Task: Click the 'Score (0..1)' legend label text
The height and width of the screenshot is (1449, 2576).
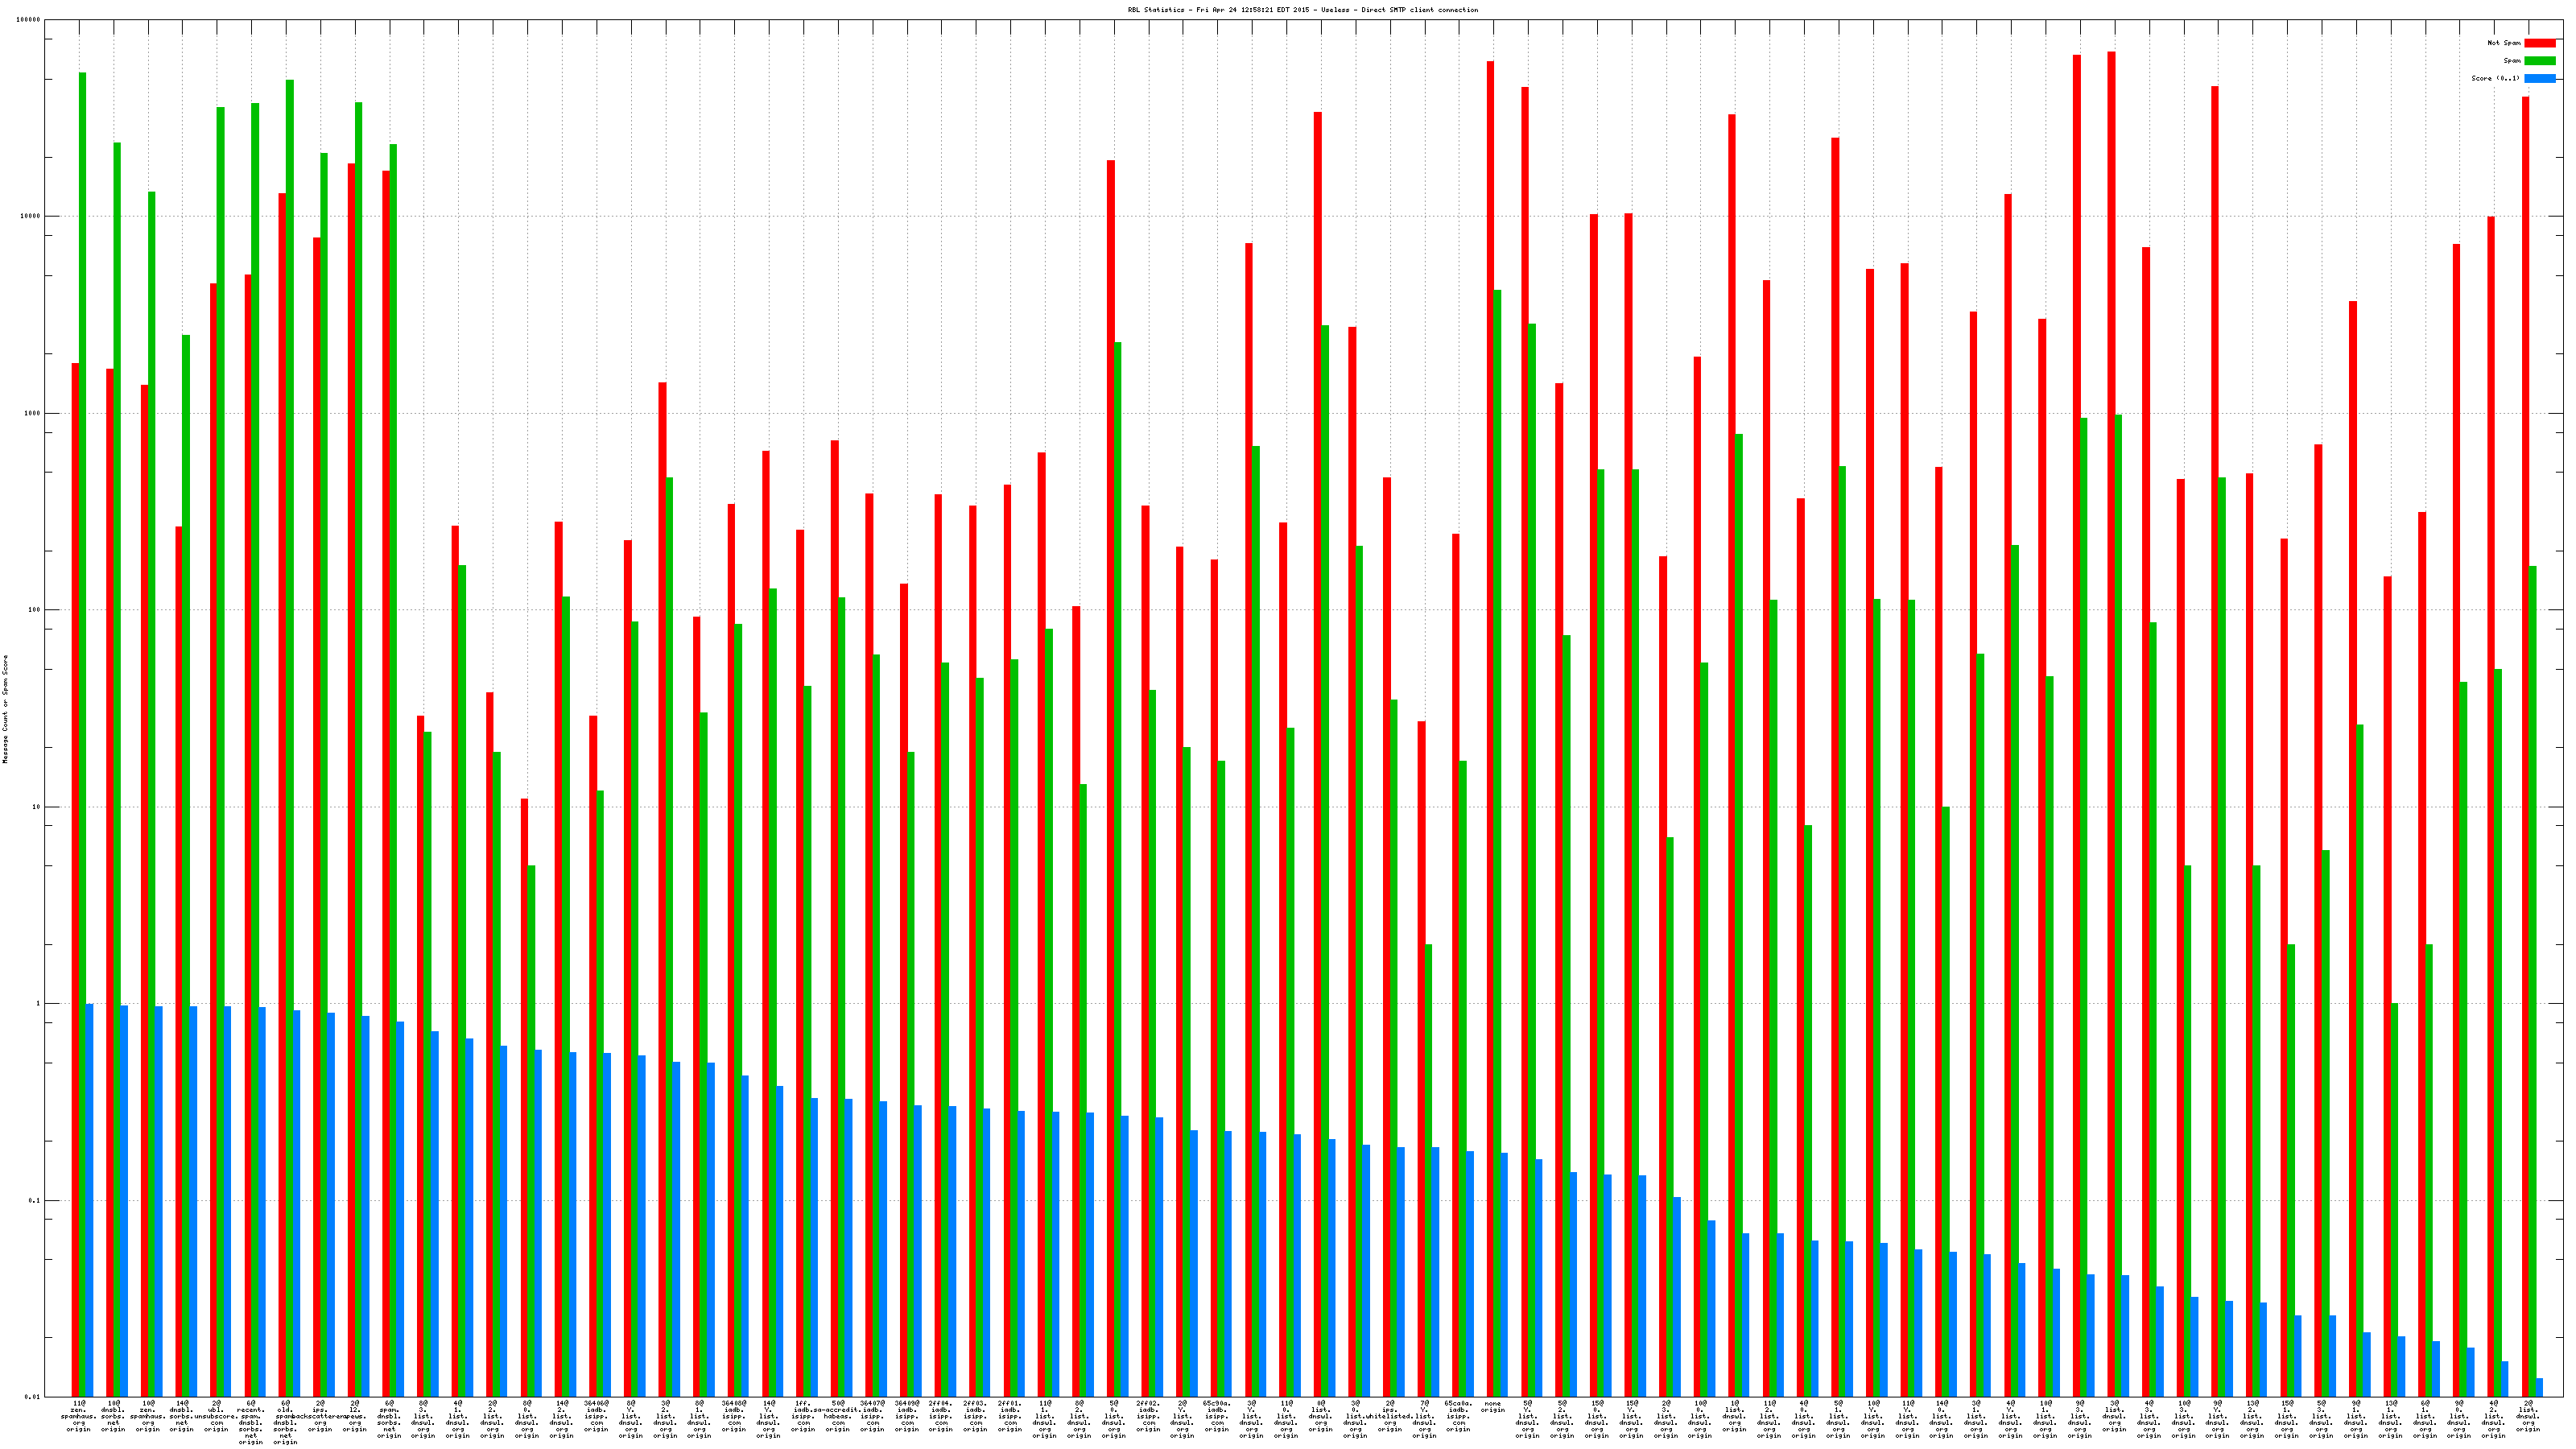Action: (x=2495, y=78)
